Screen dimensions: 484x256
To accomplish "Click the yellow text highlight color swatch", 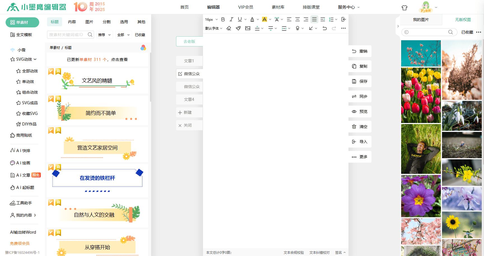I will coord(264,19).
